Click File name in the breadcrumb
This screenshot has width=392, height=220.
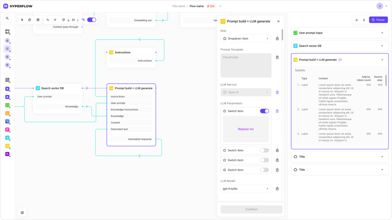coord(179,6)
